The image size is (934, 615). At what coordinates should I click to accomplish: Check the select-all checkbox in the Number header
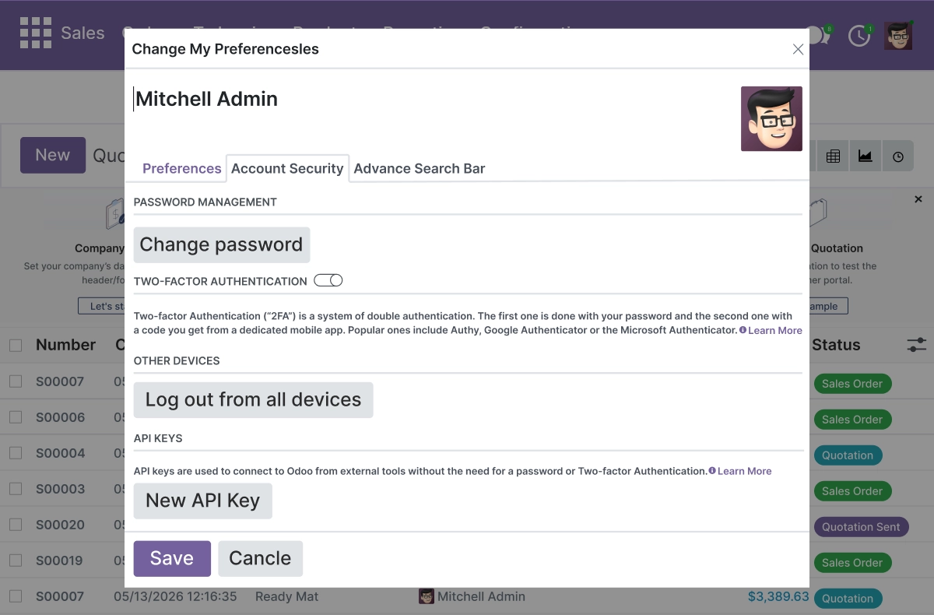point(16,346)
